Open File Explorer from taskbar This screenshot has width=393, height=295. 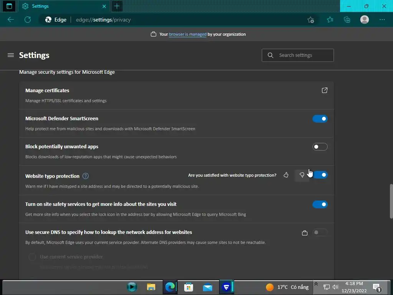pos(151,287)
